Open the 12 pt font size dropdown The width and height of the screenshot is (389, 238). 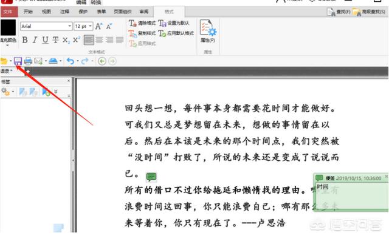click(x=83, y=26)
